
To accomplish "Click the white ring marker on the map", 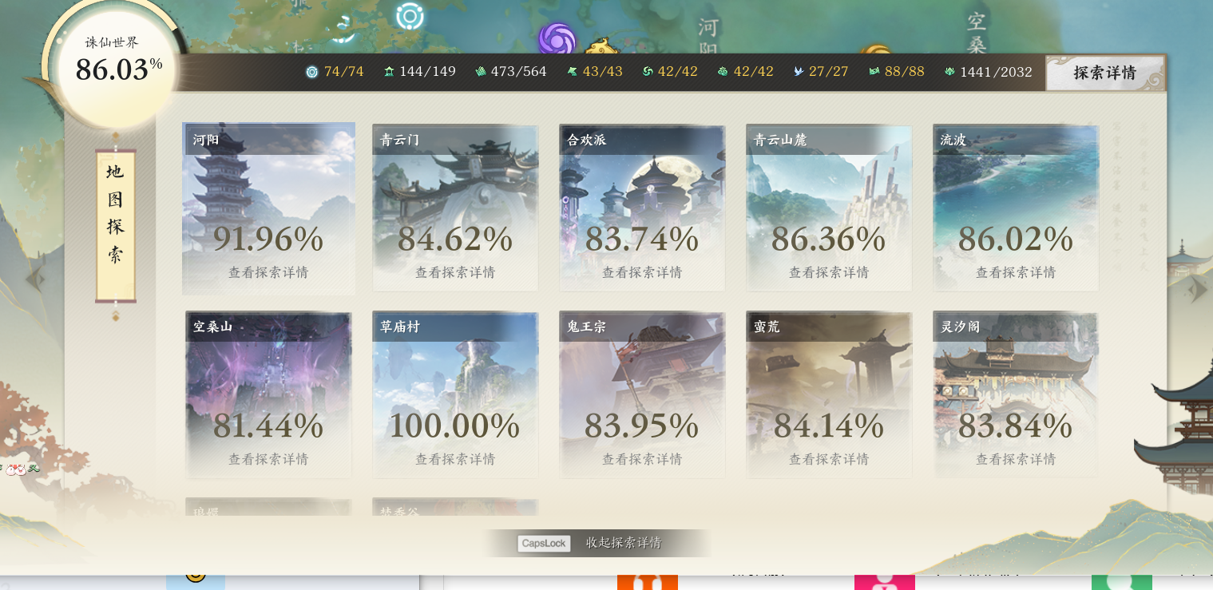I will coord(410,15).
